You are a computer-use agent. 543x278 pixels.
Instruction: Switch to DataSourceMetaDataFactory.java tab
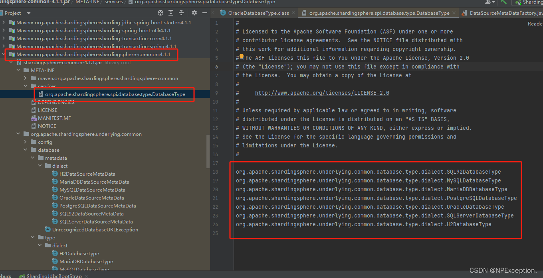click(x=502, y=13)
